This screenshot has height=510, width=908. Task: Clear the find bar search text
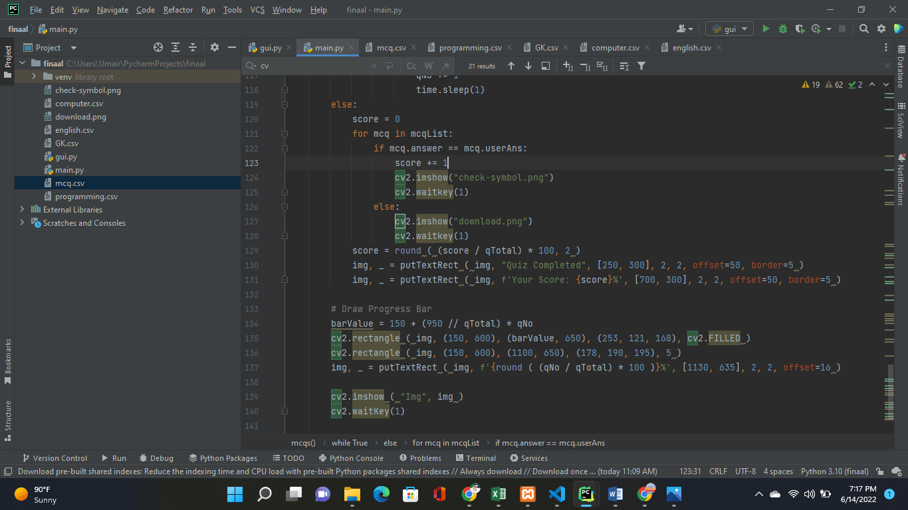click(x=374, y=66)
